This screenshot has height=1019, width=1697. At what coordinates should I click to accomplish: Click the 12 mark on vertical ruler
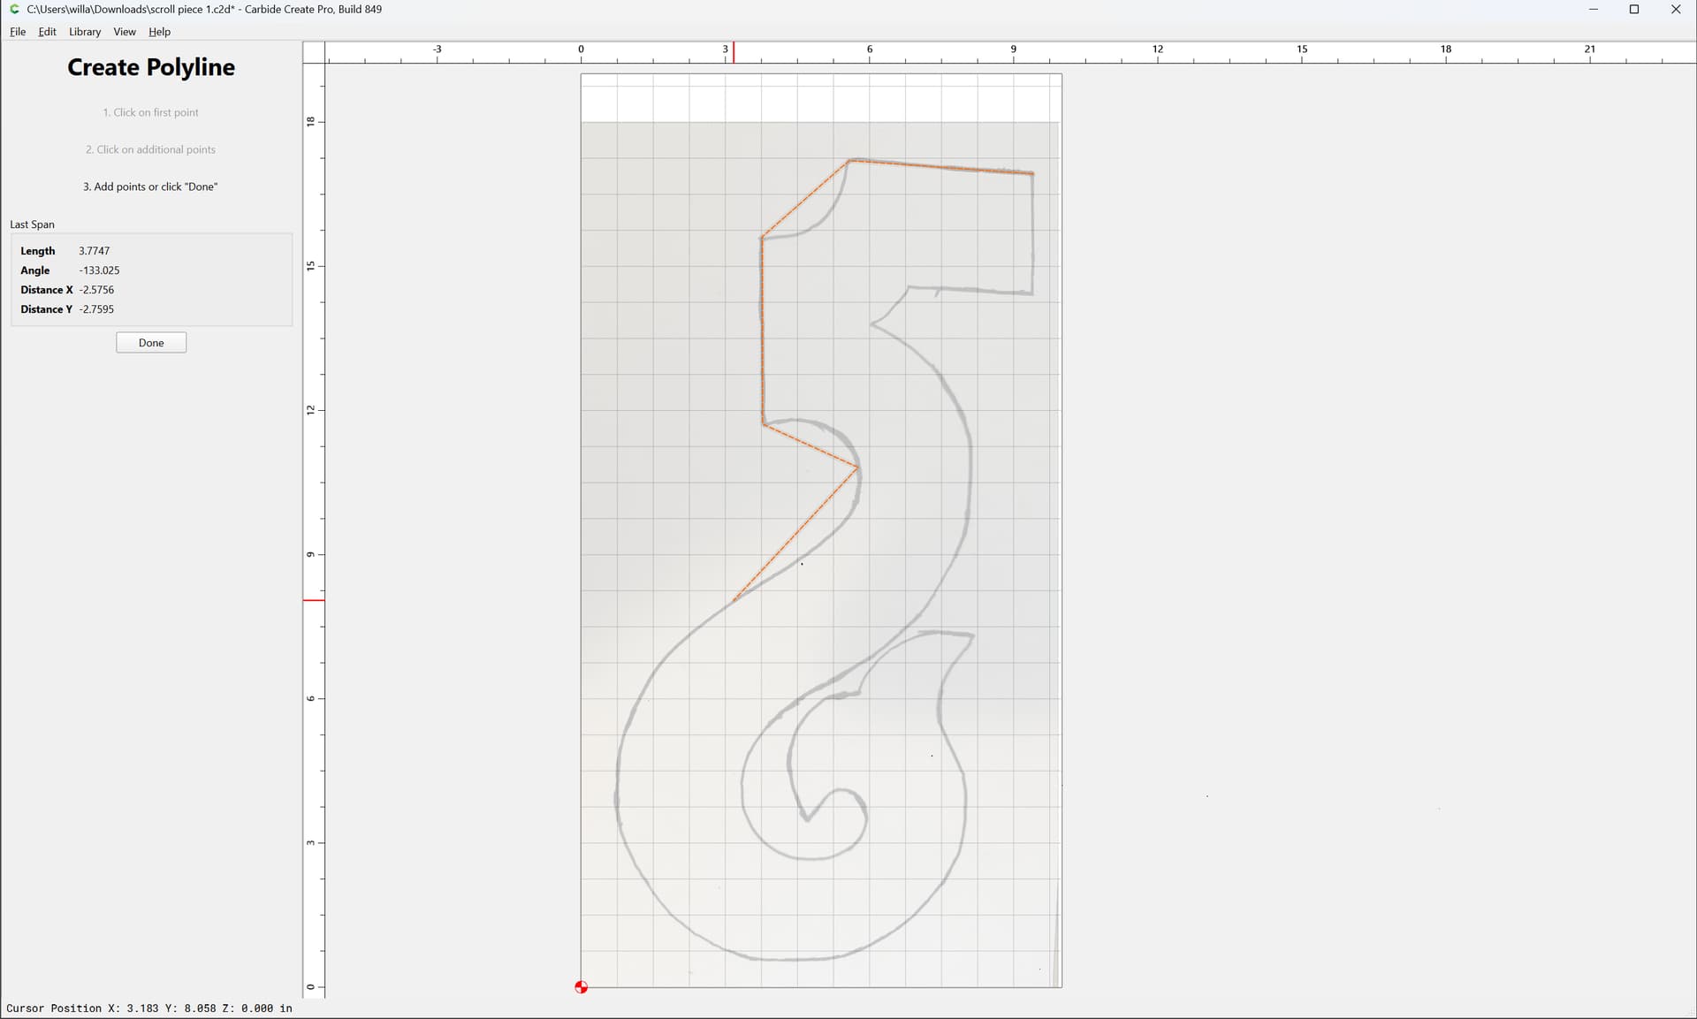point(310,410)
